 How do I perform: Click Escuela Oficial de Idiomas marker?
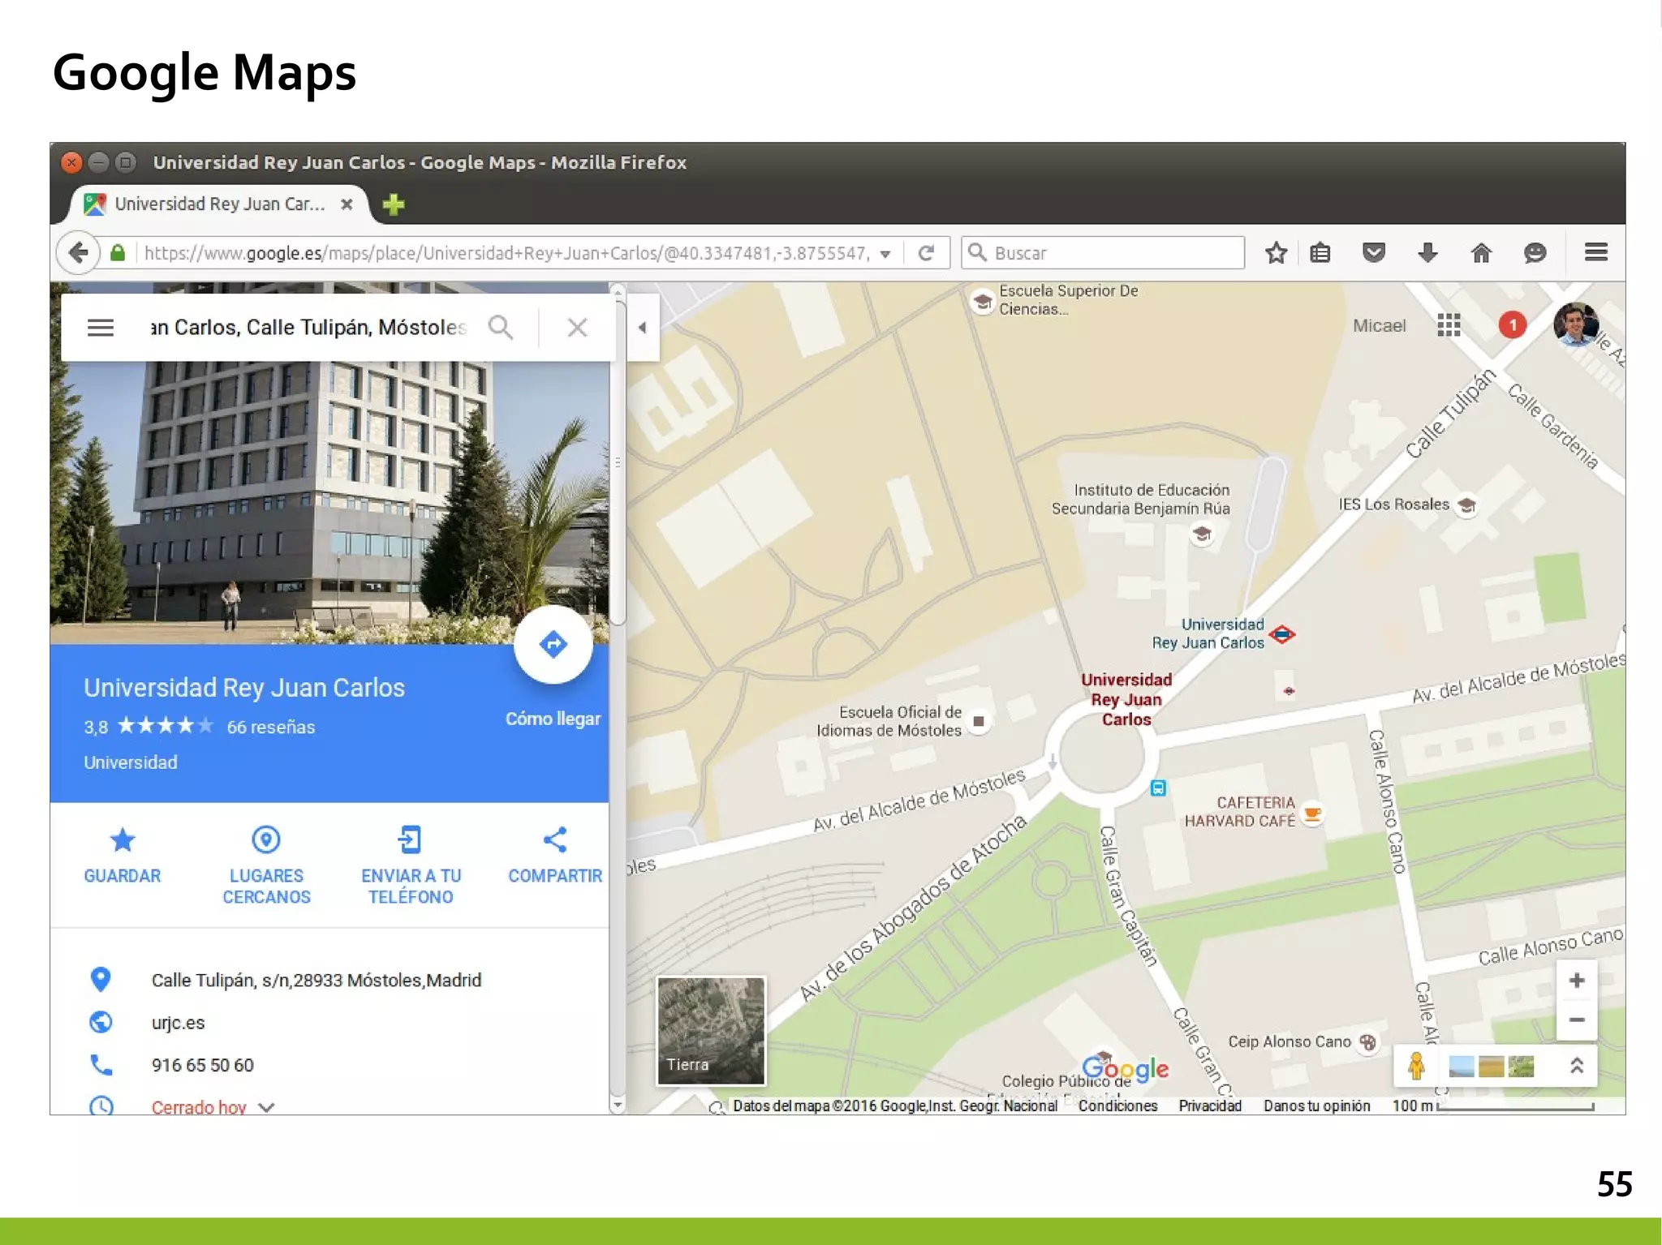pyautogui.click(x=979, y=721)
